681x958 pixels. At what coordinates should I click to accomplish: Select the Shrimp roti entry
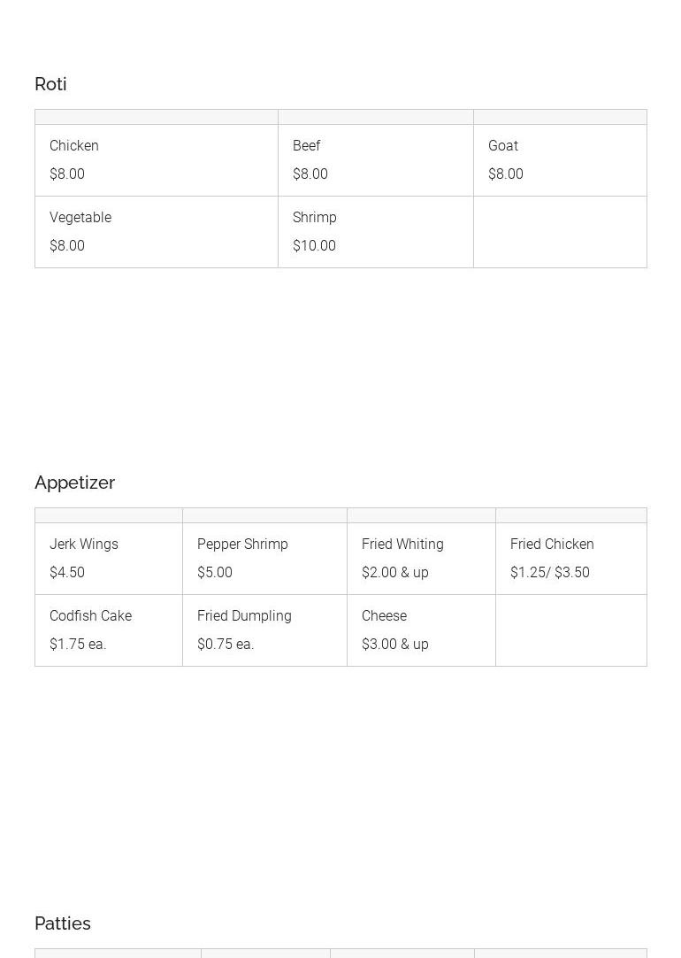(315, 218)
